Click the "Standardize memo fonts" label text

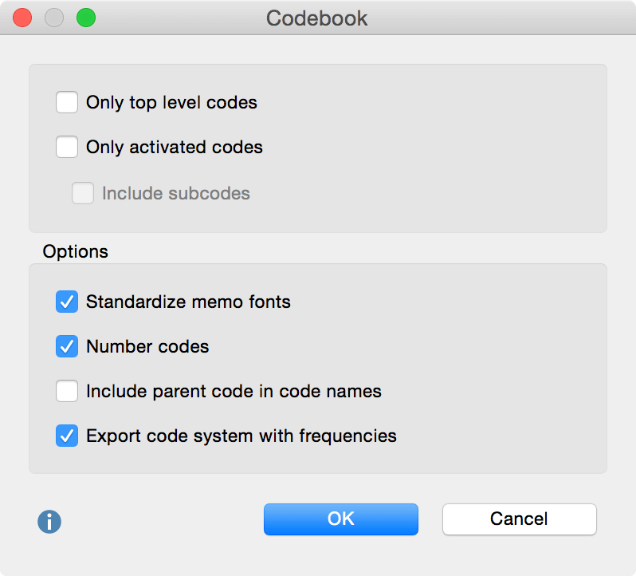[x=188, y=302]
